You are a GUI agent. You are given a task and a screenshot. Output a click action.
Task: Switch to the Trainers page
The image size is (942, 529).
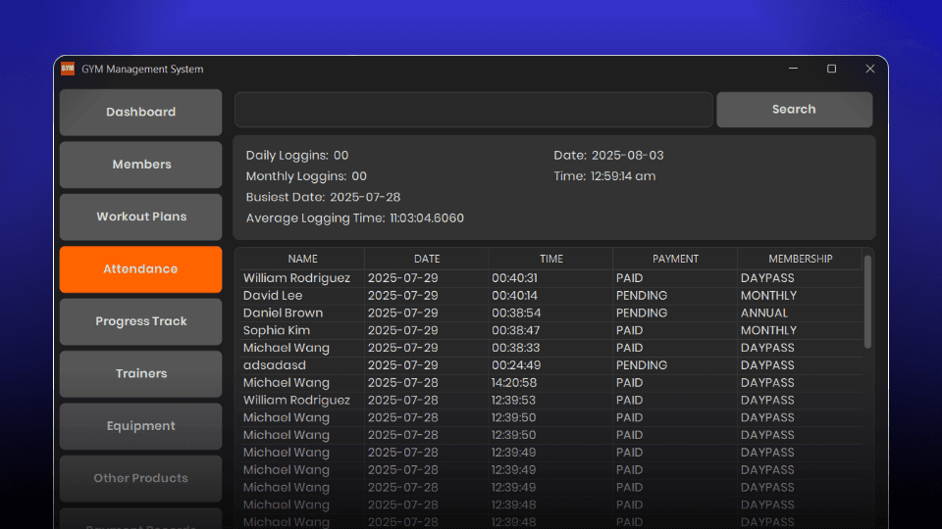140,373
